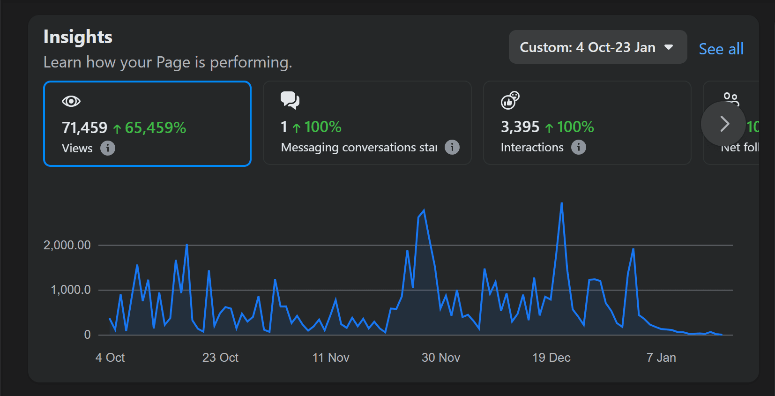Click the 11 Nov x-axis label
Viewport: 775px width, 396px height.
point(331,358)
